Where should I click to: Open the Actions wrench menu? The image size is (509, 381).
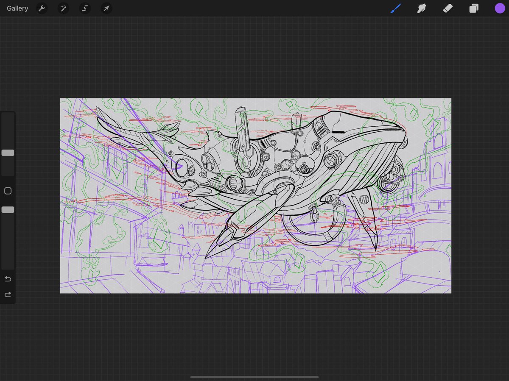pyautogui.click(x=42, y=8)
